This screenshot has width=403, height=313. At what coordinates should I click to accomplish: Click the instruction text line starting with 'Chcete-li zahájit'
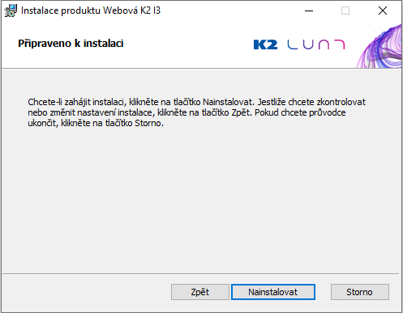[196, 102]
